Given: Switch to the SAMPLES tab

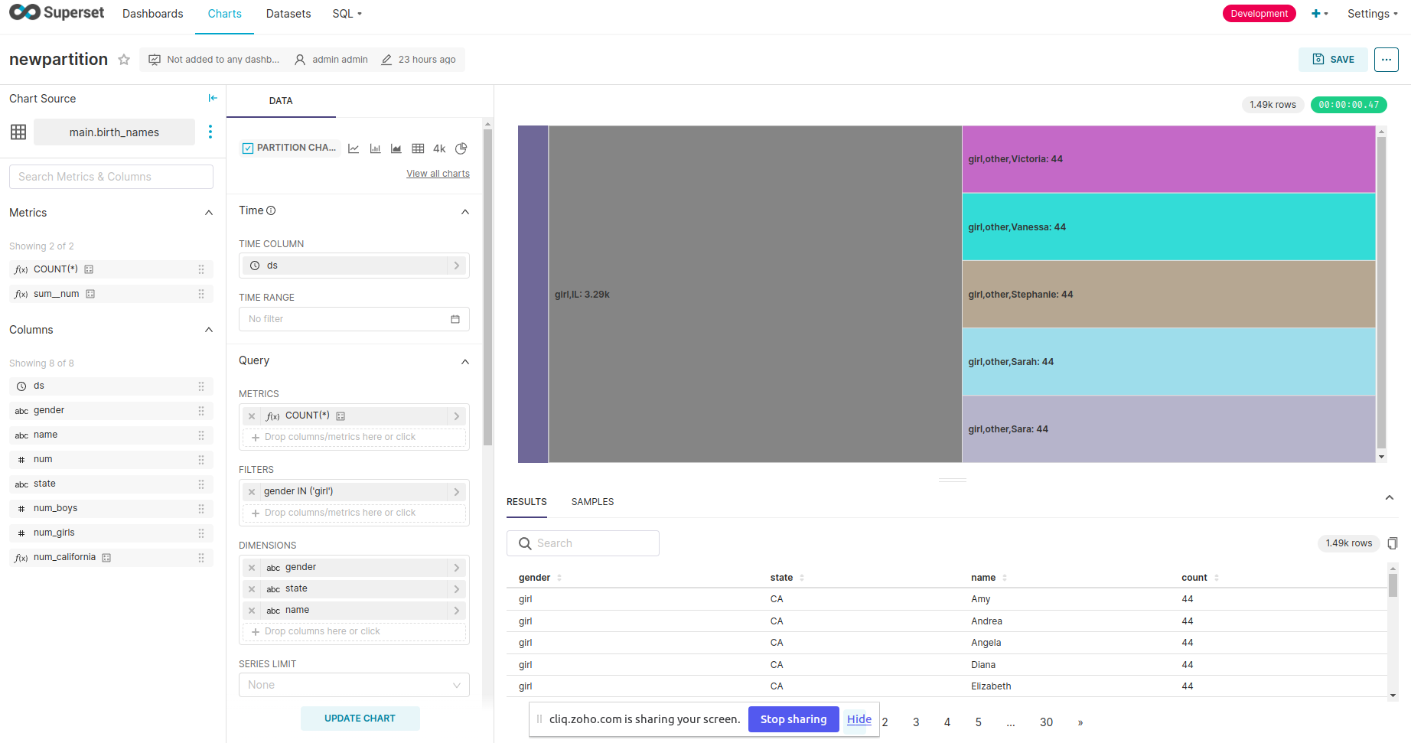Looking at the screenshot, I should (592, 501).
